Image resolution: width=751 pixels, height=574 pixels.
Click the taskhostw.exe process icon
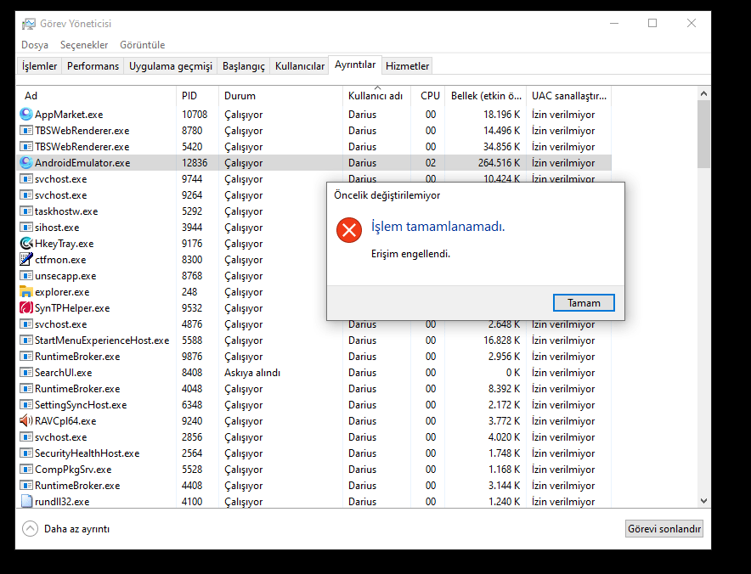pyautogui.click(x=25, y=211)
